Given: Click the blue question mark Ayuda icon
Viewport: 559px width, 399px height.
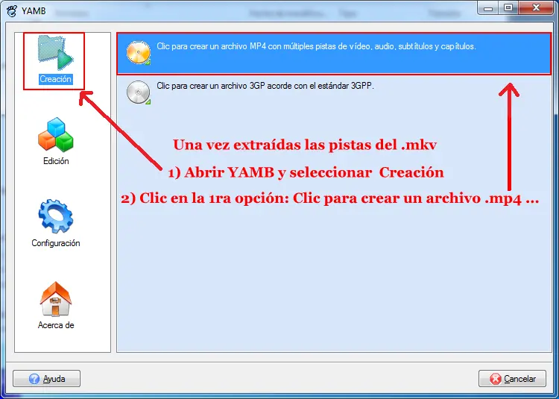Looking at the screenshot, I should click(34, 379).
